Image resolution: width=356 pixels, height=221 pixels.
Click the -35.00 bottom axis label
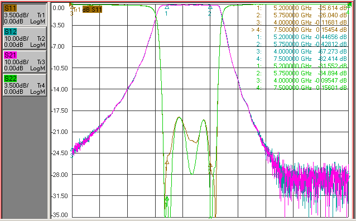point(60,215)
